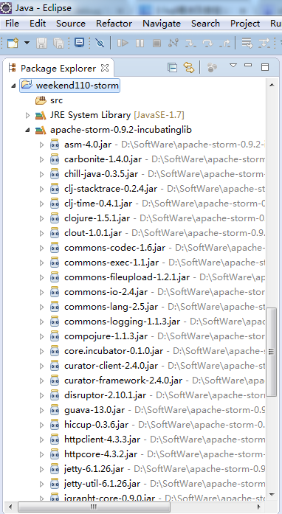
Task: Collapse apache-storm-0.9.2-incubatinglib node
Action: click(27, 130)
